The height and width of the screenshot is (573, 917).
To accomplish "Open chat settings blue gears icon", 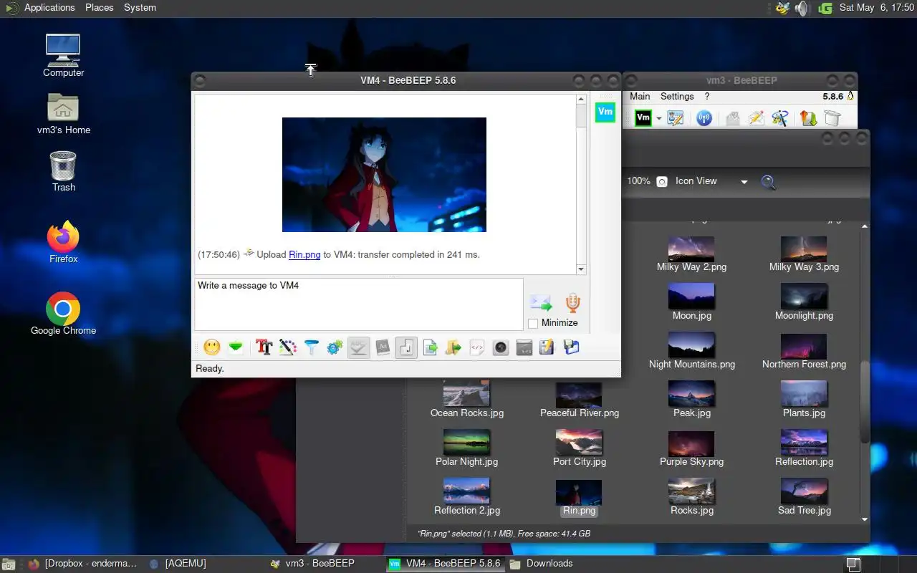I will (335, 347).
